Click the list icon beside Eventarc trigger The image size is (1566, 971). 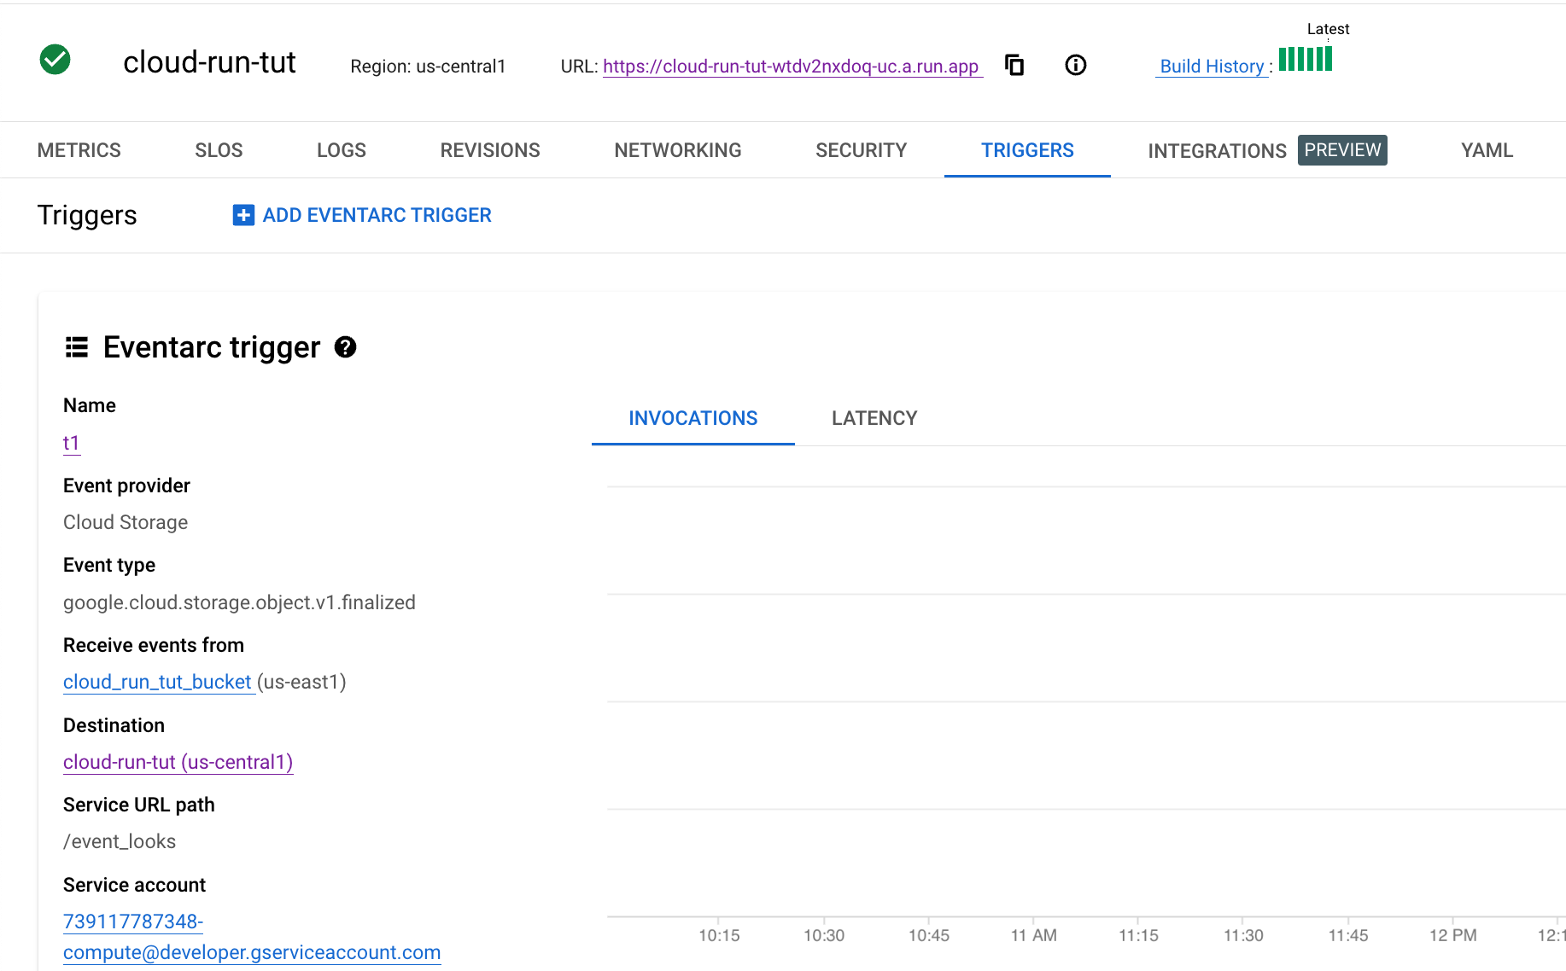(77, 347)
